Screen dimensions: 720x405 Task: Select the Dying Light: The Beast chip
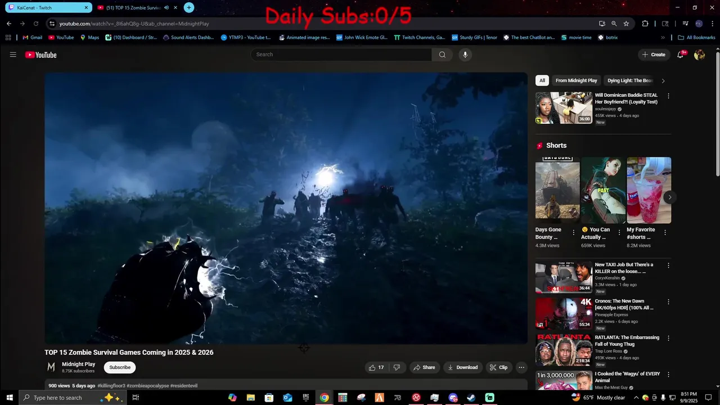[x=629, y=80]
